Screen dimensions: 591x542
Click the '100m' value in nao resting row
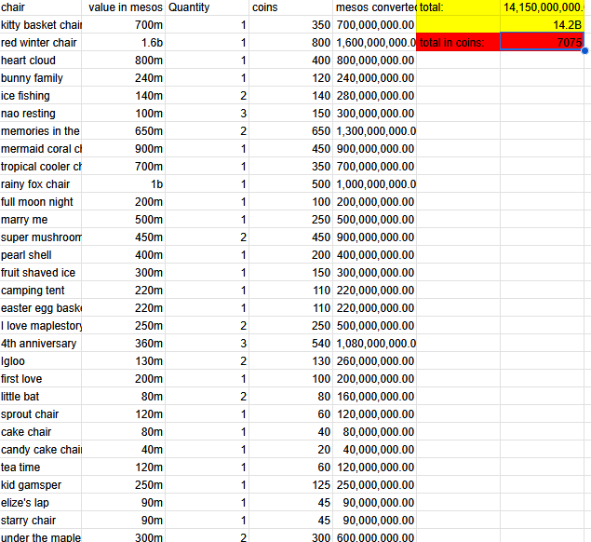pyautogui.click(x=124, y=114)
